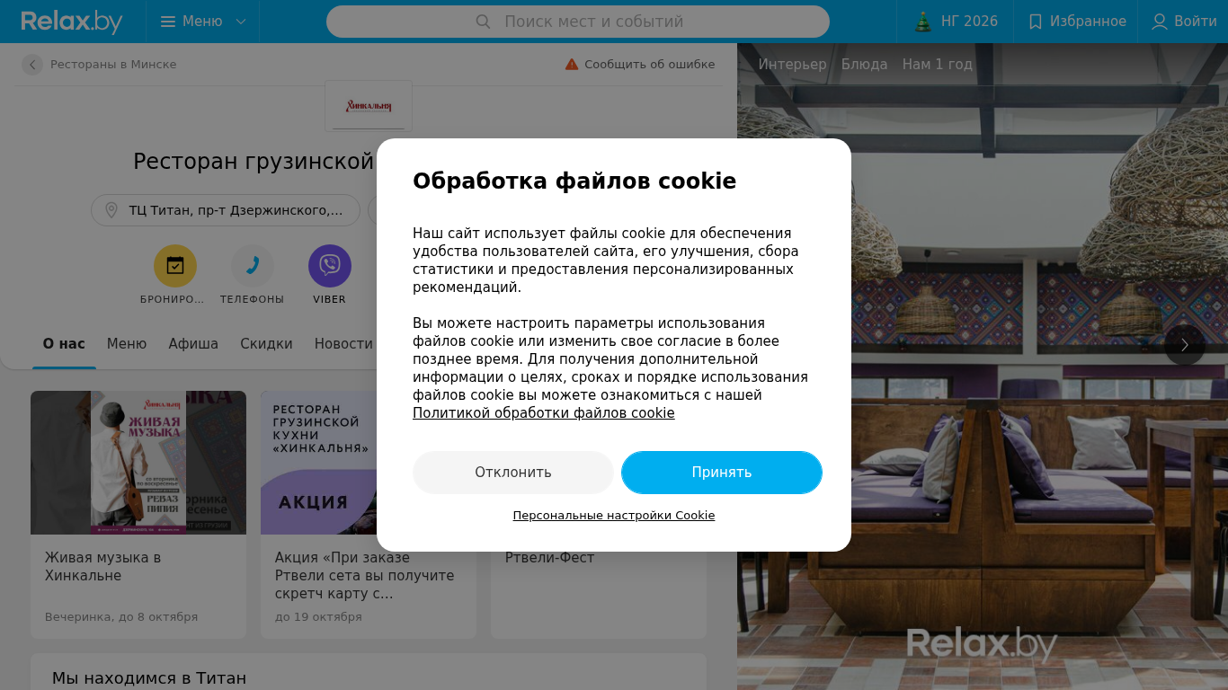
Task: Show next photo with gallery arrow
Action: pyautogui.click(x=1185, y=345)
